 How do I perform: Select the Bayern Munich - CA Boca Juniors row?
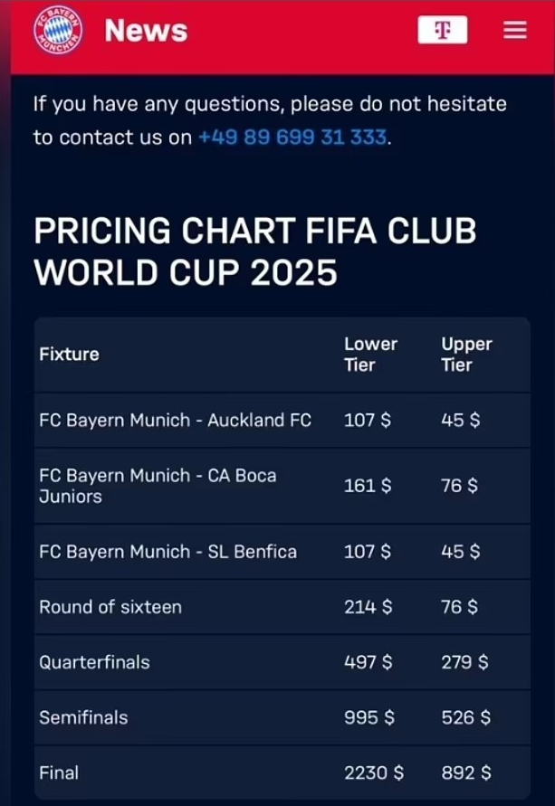(x=282, y=486)
